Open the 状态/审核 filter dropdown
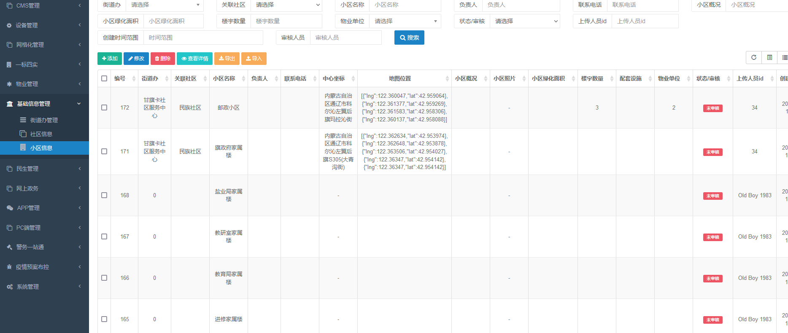Viewport: 788px width, 333px height. 525,21
